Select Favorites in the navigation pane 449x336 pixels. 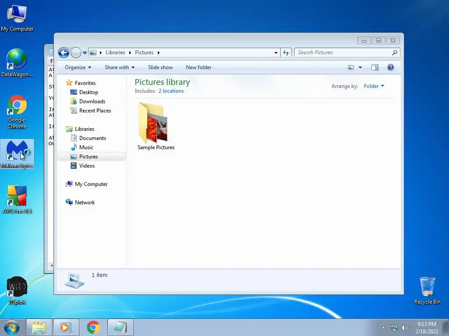pos(85,83)
